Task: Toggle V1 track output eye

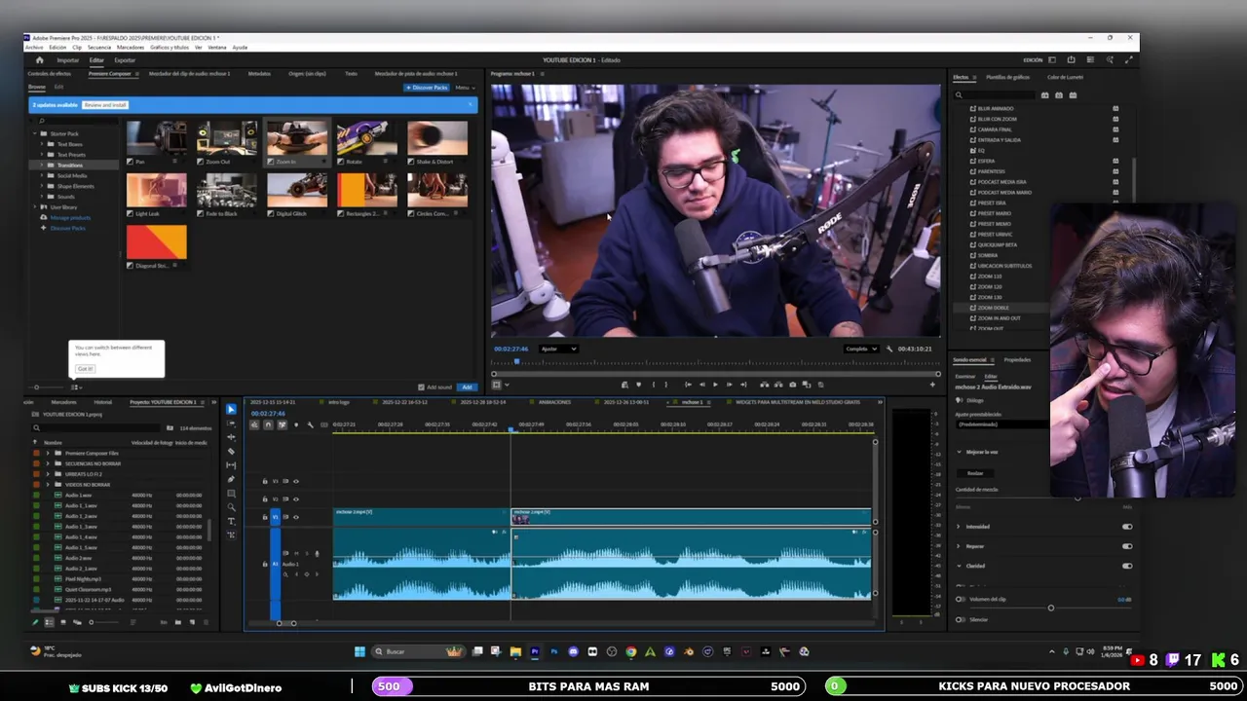Action: [x=296, y=516]
